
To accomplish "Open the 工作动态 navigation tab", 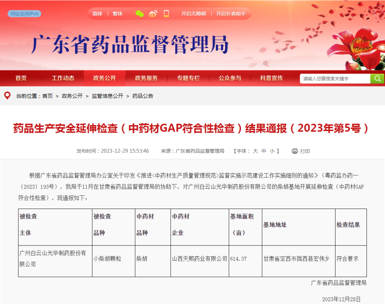I will click(x=63, y=78).
